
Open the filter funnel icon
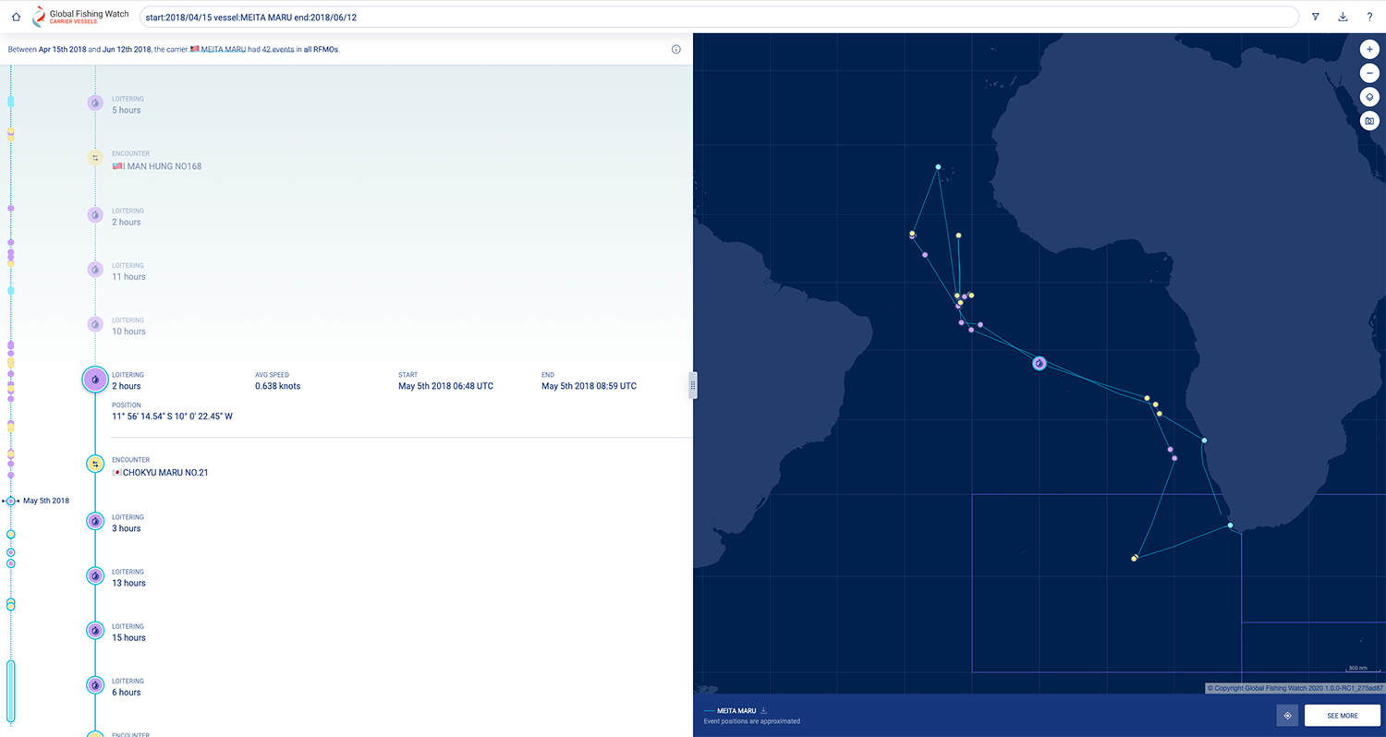coord(1316,17)
